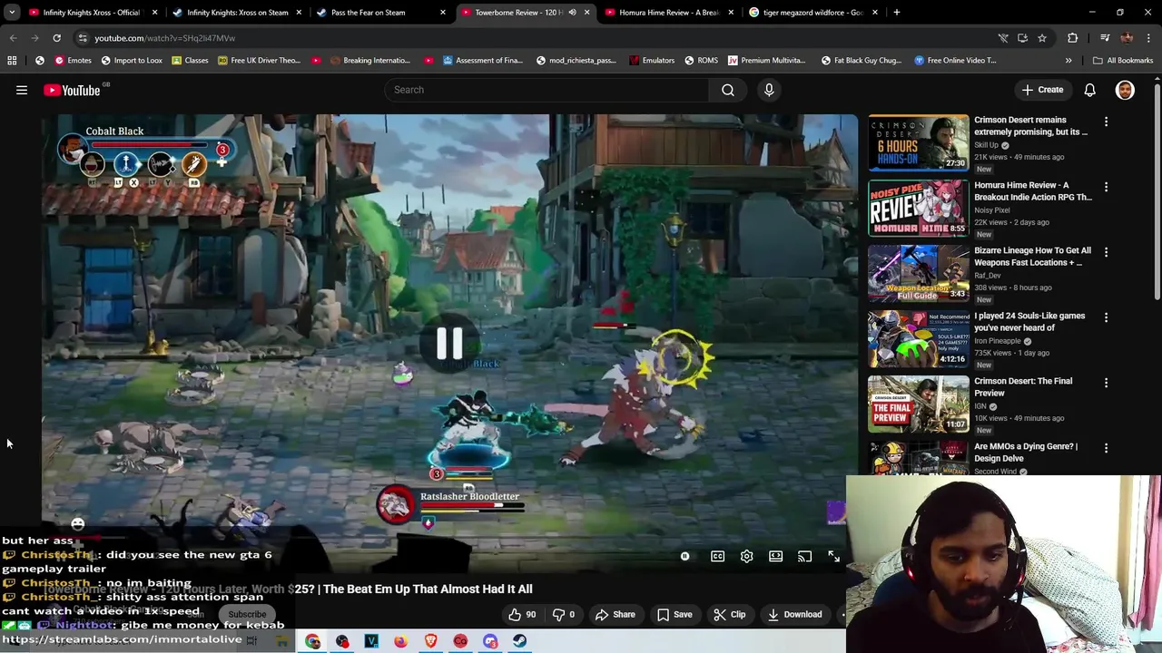Switch to the Infinity Knights Xross Official tab
The width and height of the screenshot is (1162, 653).
pyautogui.click(x=91, y=13)
